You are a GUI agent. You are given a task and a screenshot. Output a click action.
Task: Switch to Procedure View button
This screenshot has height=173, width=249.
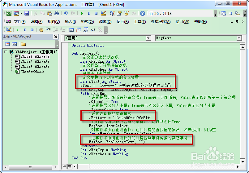pyautogui.click(x=64, y=166)
